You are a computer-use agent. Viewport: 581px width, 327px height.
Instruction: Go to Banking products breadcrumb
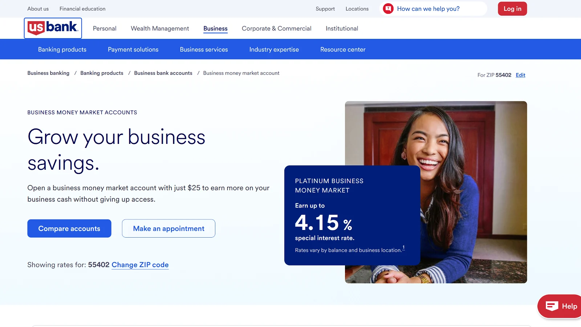point(102,73)
